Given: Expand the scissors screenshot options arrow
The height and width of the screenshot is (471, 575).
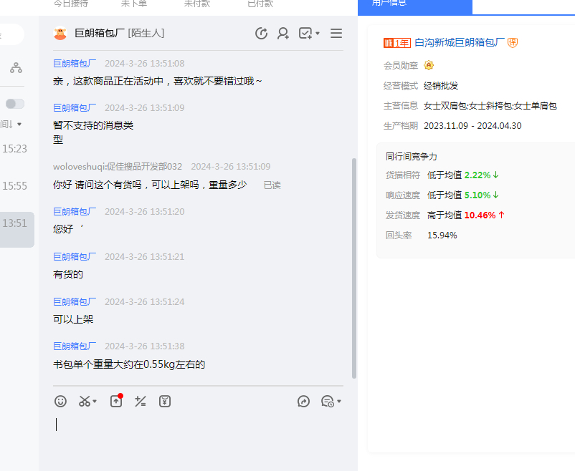Looking at the screenshot, I should click(95, 402).
